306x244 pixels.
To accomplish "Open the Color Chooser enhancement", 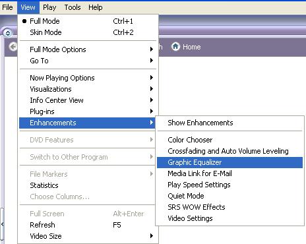I will tap(229, 140).
